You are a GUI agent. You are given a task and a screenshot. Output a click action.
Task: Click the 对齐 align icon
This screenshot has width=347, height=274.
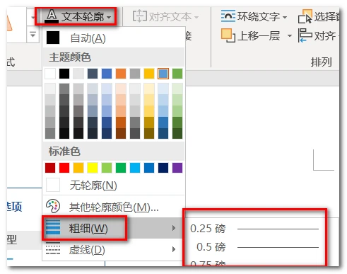tap(305, 35)
